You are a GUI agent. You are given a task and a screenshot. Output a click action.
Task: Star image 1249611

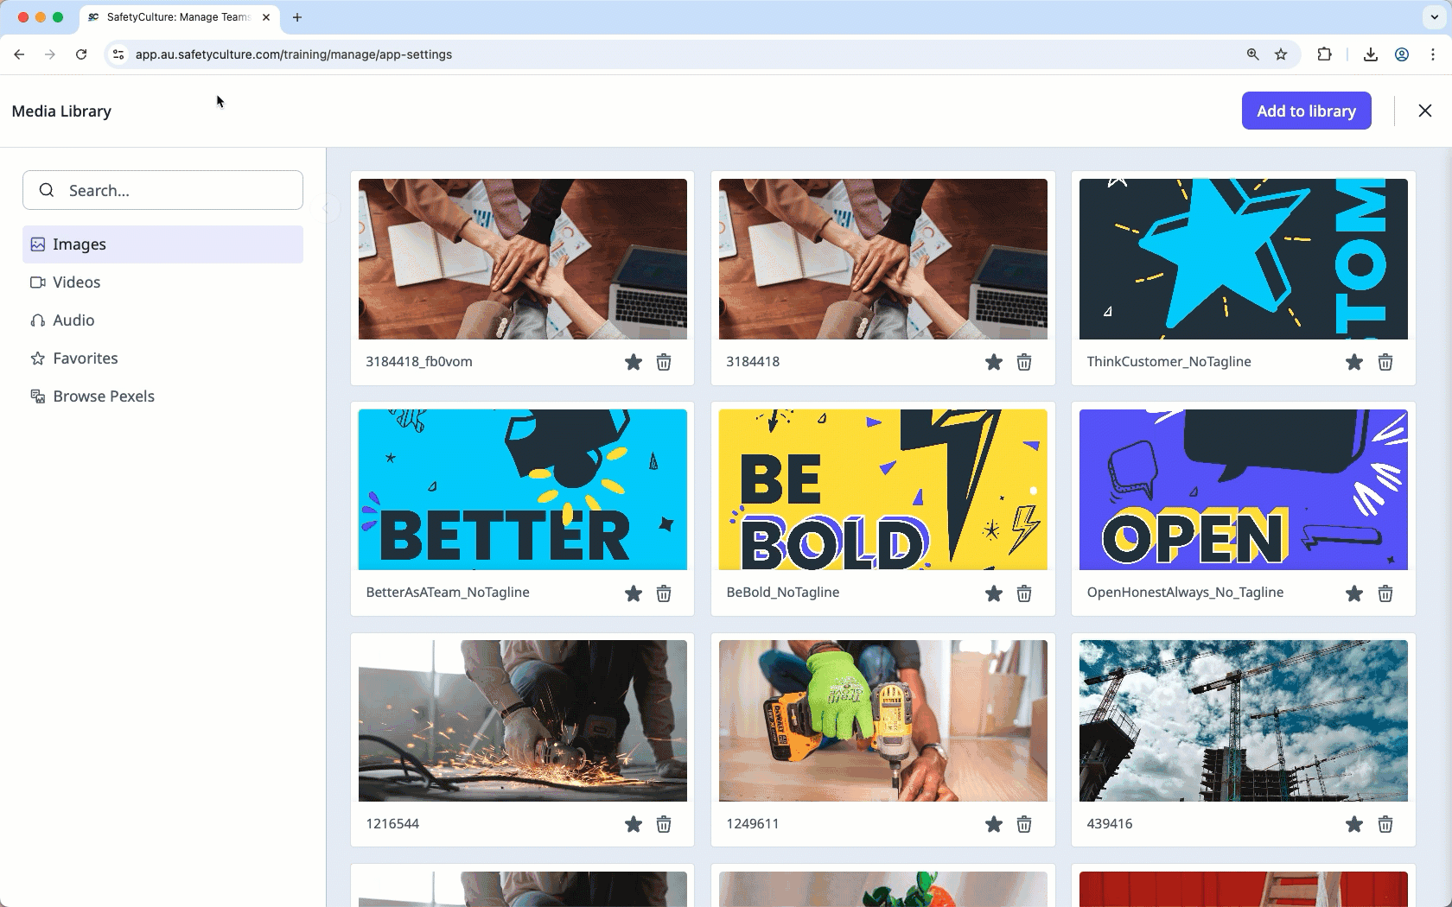pyautogui.click(x=994, y=824)
